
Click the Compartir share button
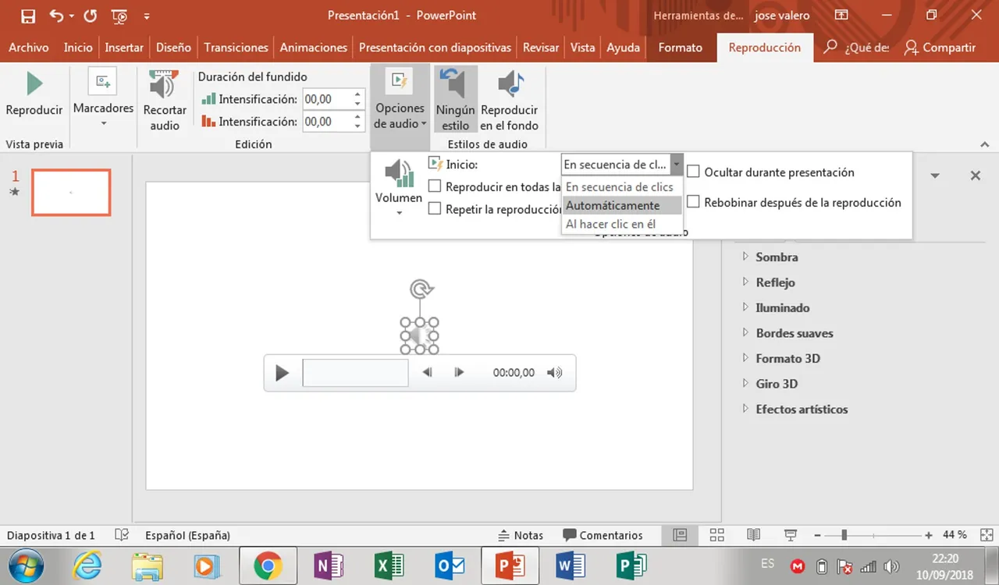[940, 48]
